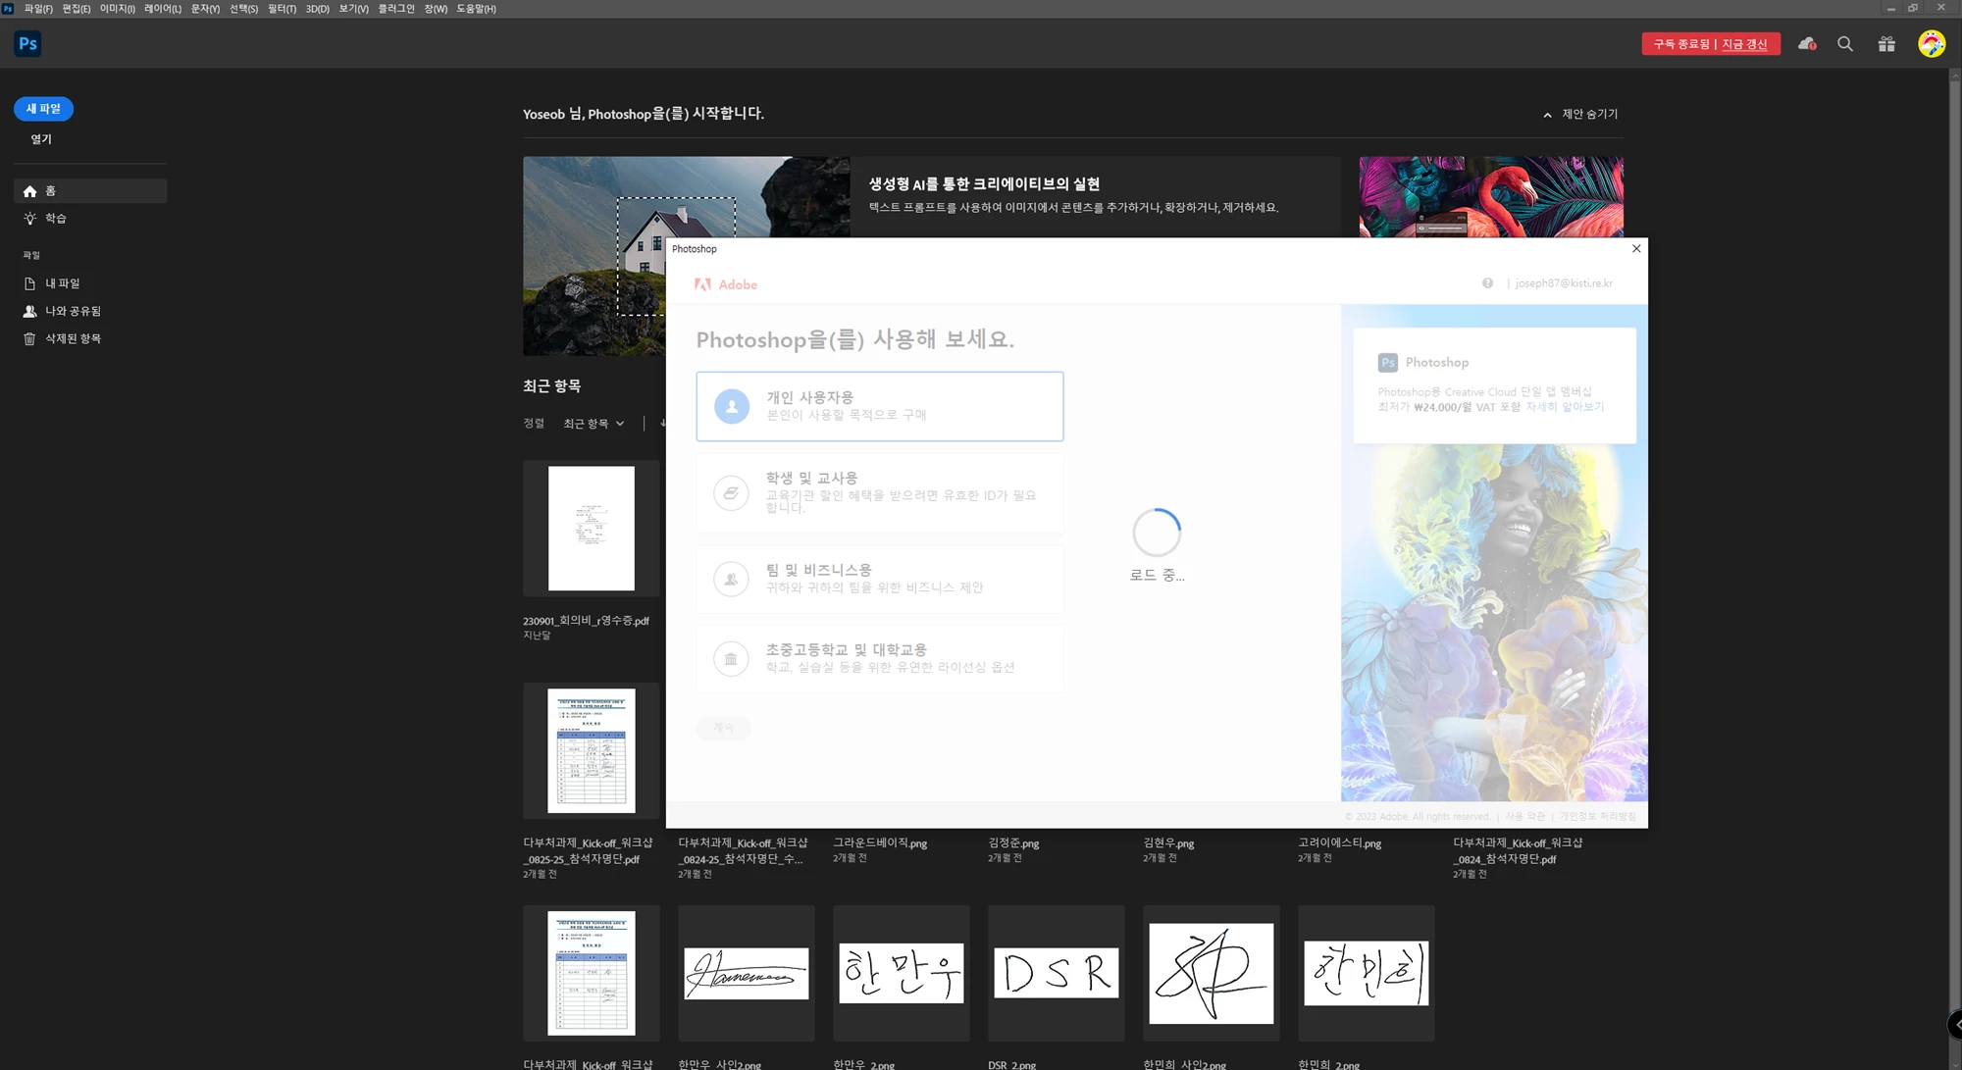This screenshot has height=1070, width=1962.
Task: Open the cloud sync status icon
Action: point(1806,44)
